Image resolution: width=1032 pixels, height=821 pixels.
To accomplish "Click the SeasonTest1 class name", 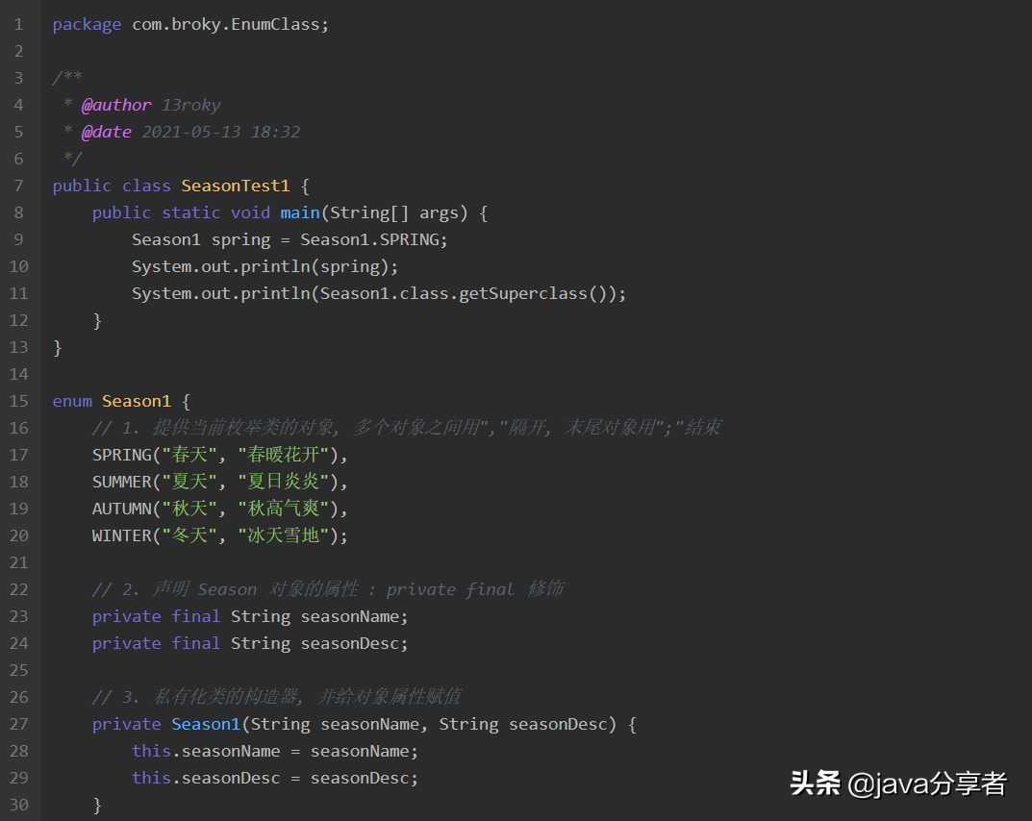I will (x=235, y=187).
